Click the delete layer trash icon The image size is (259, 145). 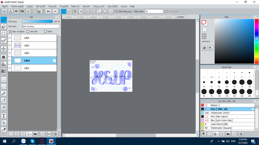pos(55,134)
